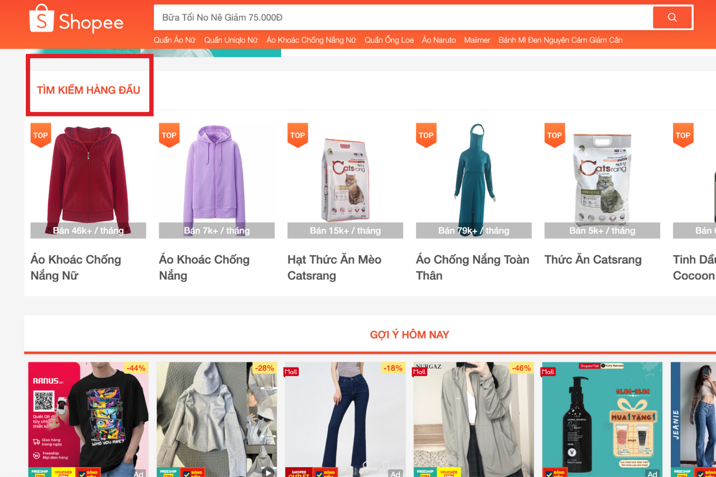Open the Tinh Dầu Cocoon title
This screenshot has width=716, height=477.
pos(695,268)
